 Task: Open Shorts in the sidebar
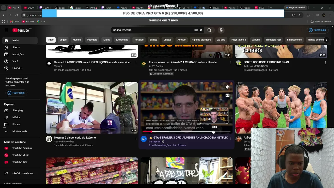(x=20, y=47)
